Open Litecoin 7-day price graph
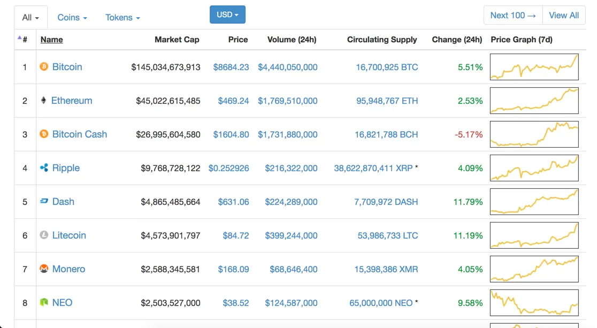Image resolution: width=597 pixels, height=328 pixels. 534,235
